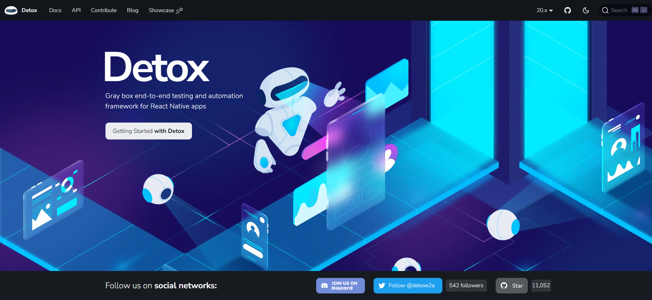The image size is (652, 300).
Task: Open the GitHub repository icon in navbar
Action: [x=568, y=10]
